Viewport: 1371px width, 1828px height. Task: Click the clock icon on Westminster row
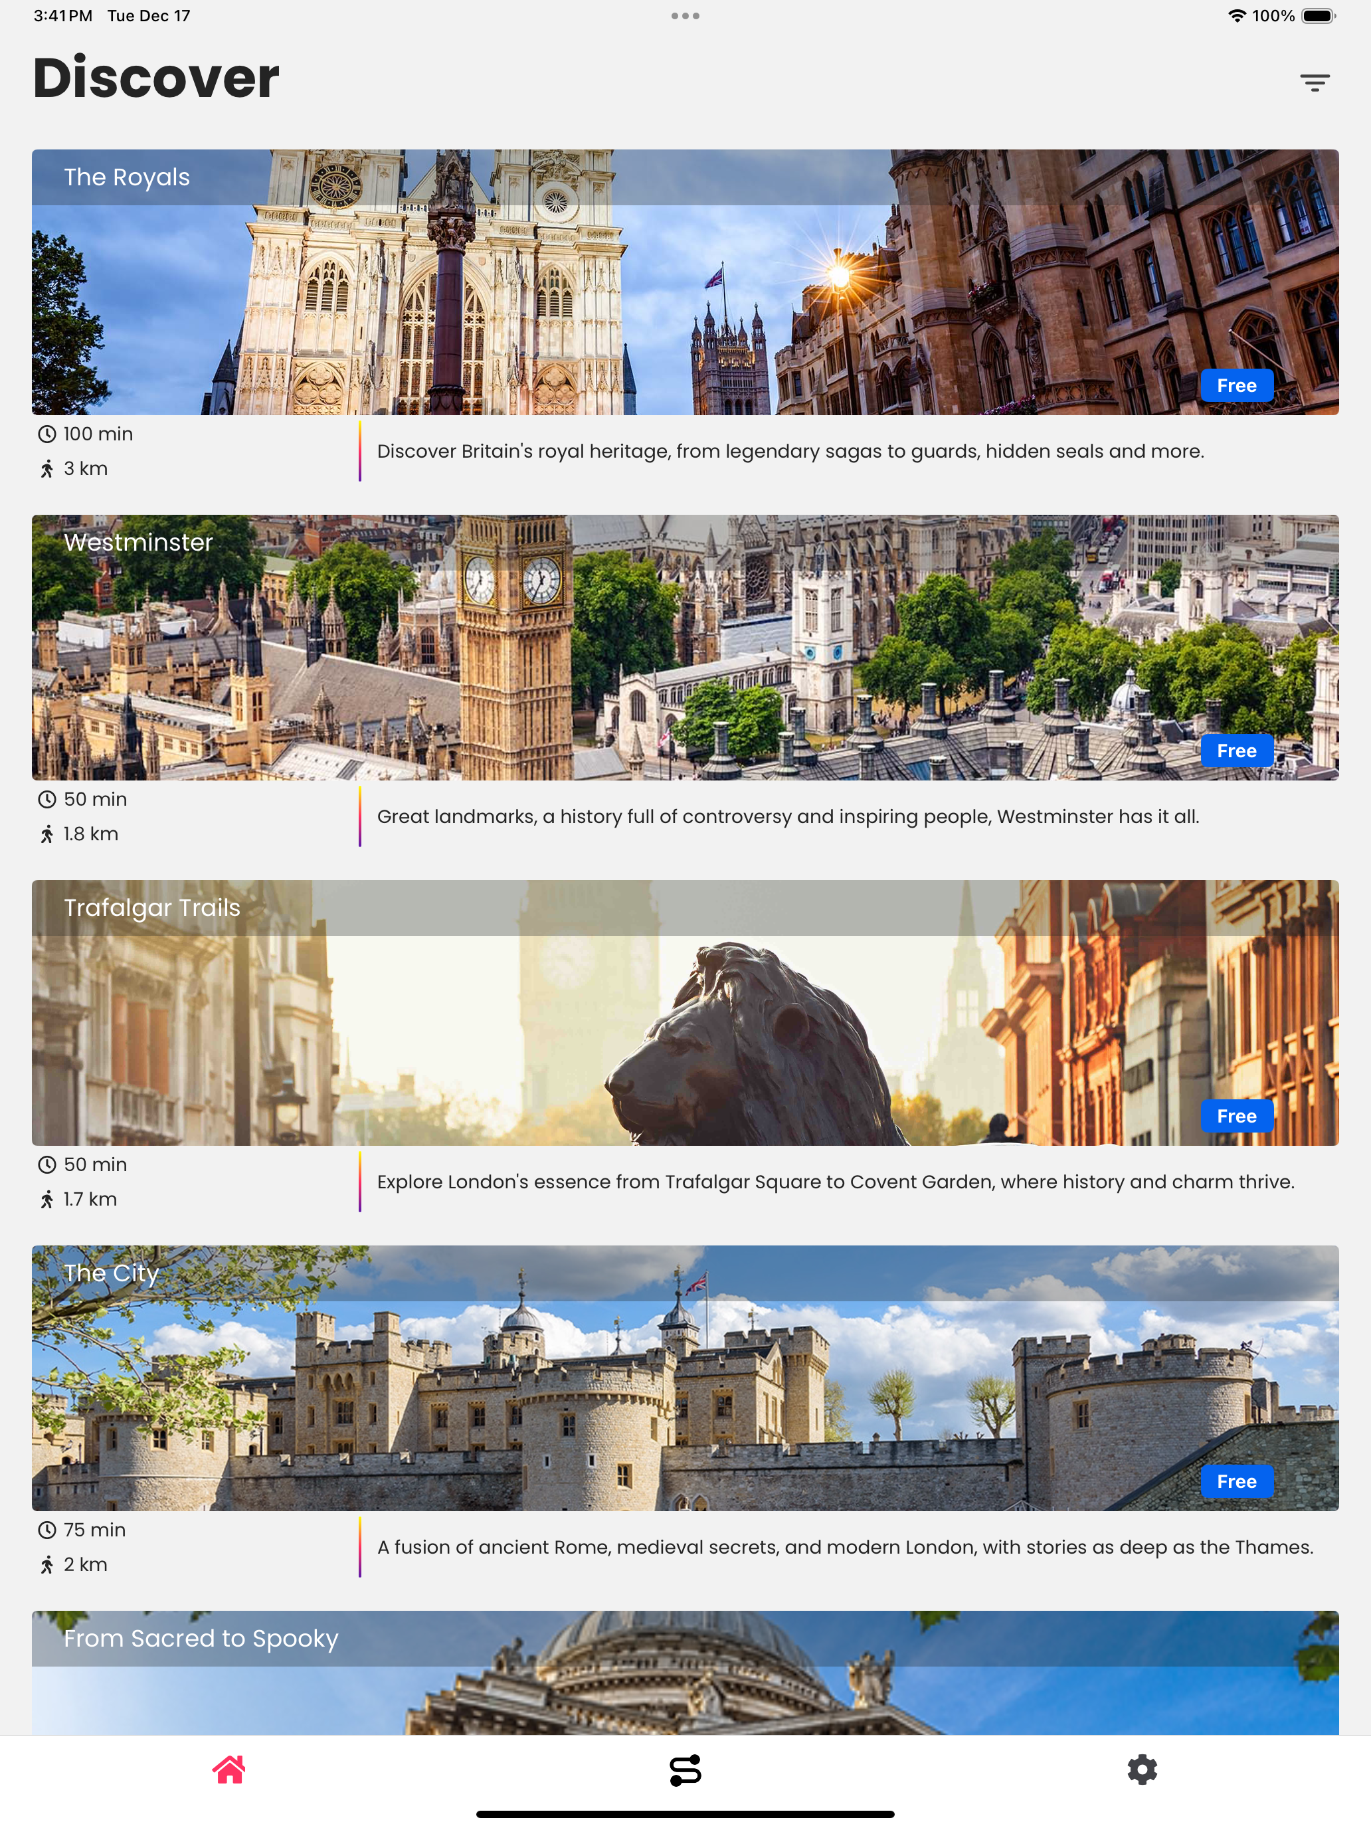pos(47,799)
